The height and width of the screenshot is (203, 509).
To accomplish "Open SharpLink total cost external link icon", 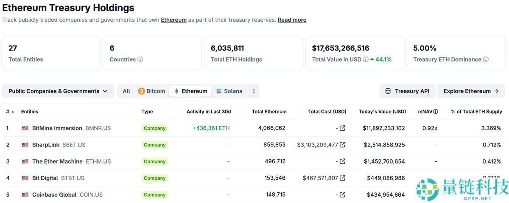I will [343, 145].
